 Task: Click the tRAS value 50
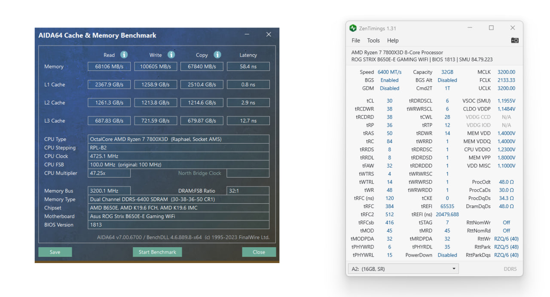point(389,133)
